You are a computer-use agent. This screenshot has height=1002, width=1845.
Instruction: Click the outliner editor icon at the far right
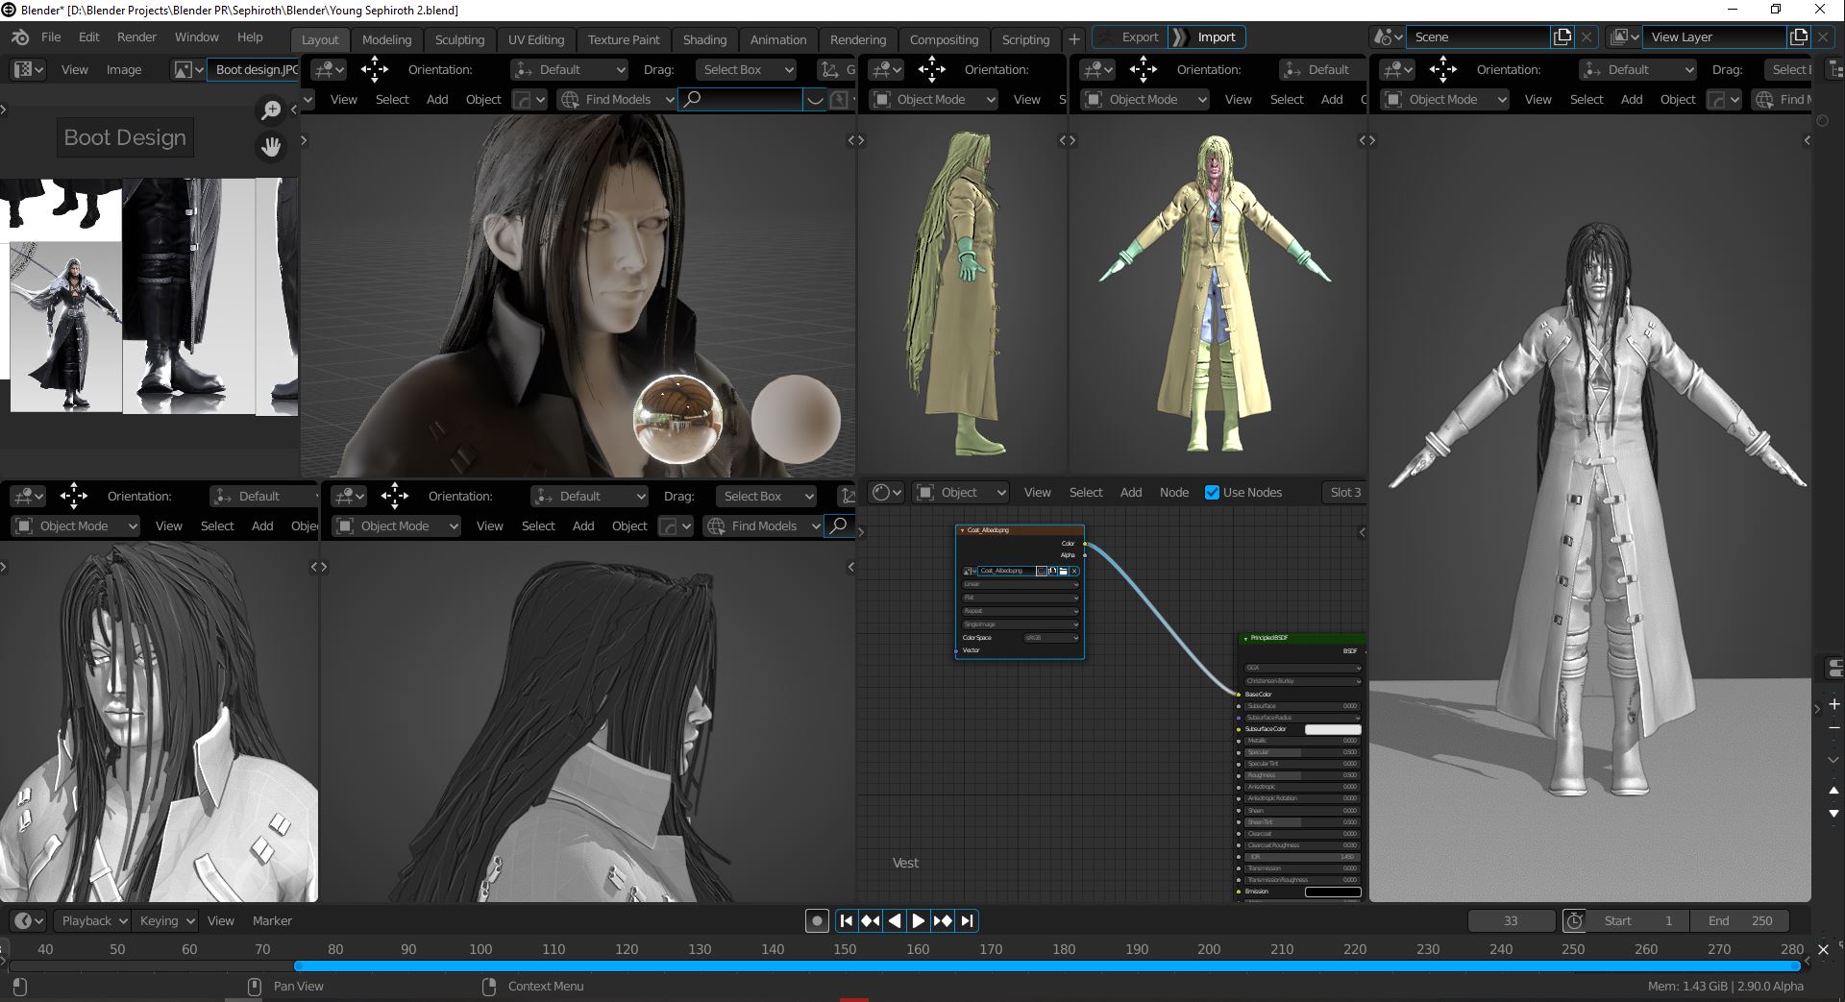point(1834,69)
